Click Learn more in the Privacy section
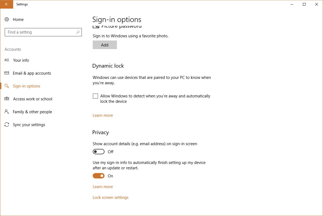Screen dimensions: 323x216 (103, 186)
